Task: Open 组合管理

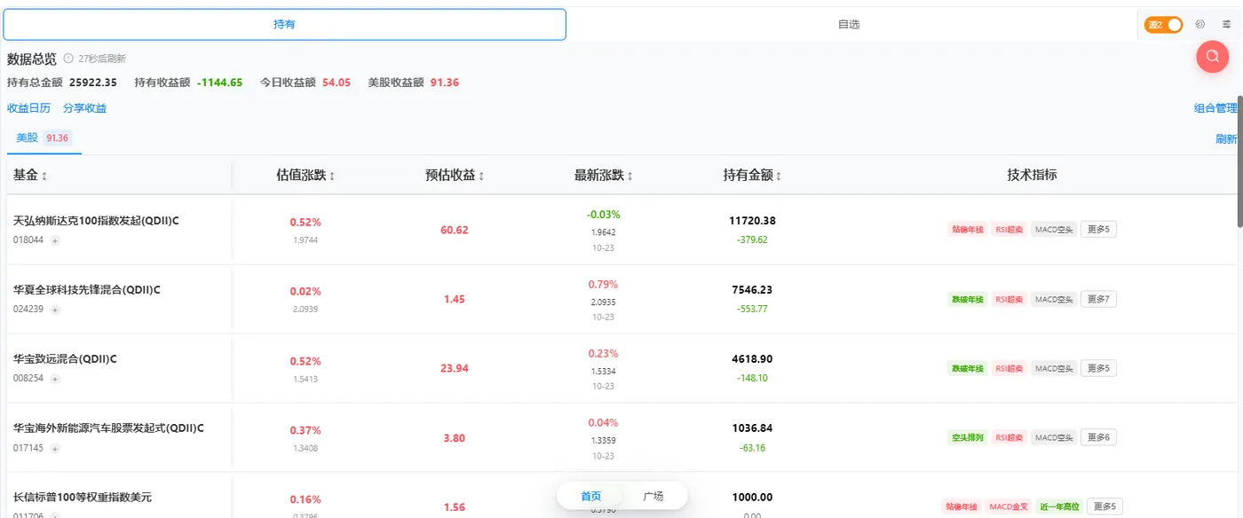Action: tap(1215, 108)
